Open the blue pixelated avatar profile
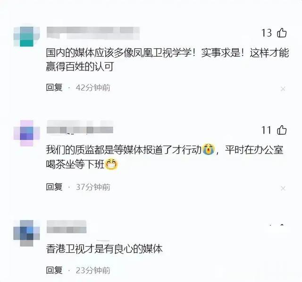The image size is (302, 282). 26,233
